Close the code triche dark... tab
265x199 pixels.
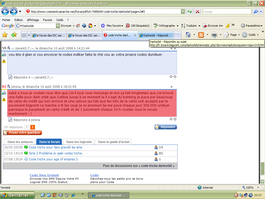(x=135, y=35)
